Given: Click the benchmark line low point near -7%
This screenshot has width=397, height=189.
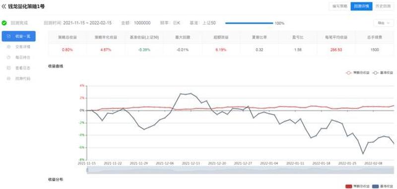Looking at the screenshot, I should [x=363, y=153].
